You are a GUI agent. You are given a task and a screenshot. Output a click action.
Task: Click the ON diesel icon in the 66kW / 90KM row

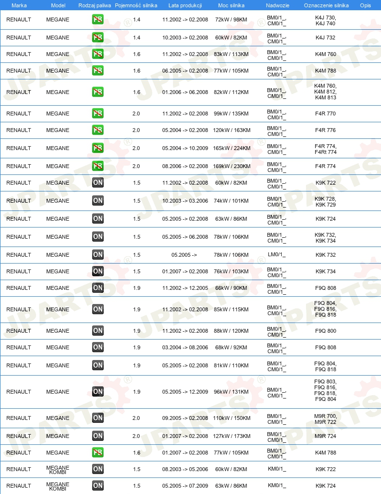pyautogui.click(x=98, y=287)
